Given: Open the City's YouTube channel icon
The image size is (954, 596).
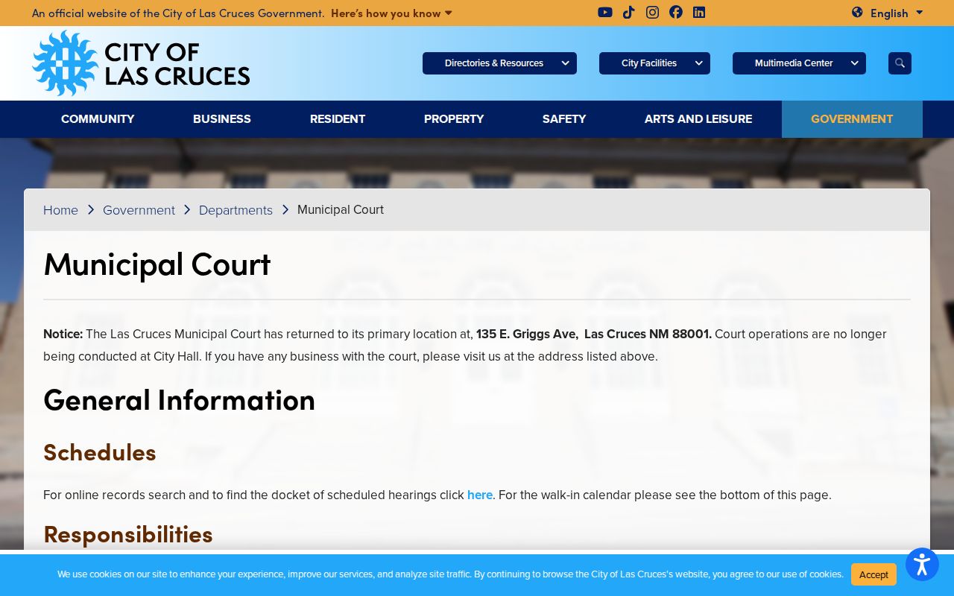Looking at the screenshot, I should click(605, 12).
